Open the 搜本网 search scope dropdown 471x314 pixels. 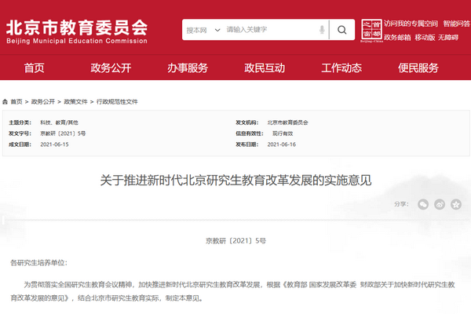click(x=203, y=30)
